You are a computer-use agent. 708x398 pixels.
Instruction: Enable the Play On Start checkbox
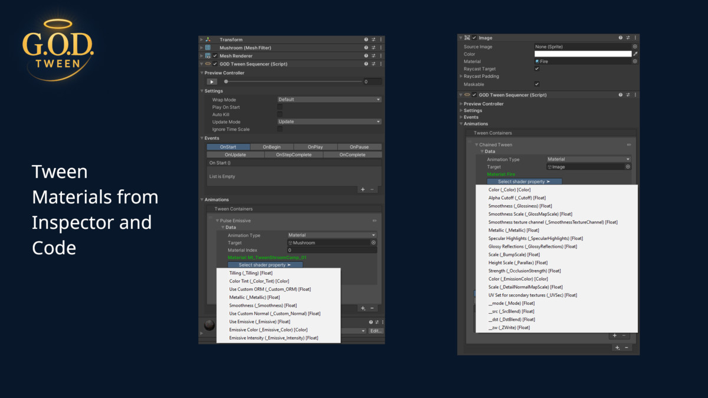(280, 107)
